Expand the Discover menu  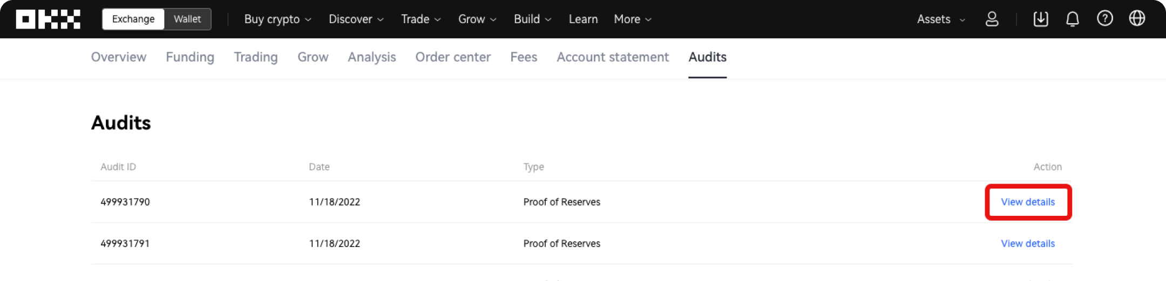(x=356, y=19)
